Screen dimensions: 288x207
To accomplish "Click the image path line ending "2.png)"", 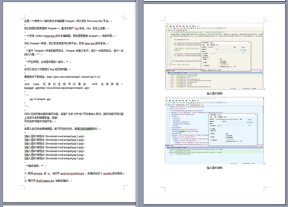I will pos(54,140).
